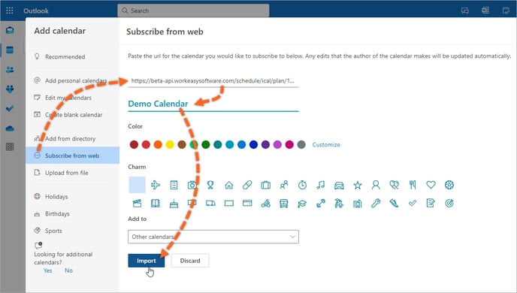This screenshot has height=293, width=517.
Task: Open the Holidays calendars section
Action: (56, 196)
